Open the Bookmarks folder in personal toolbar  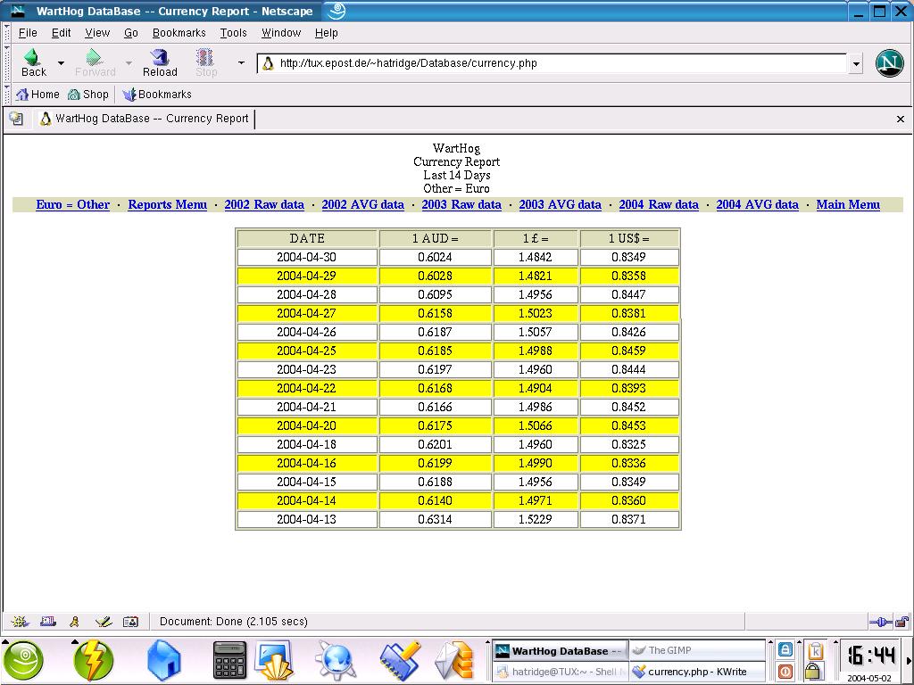tap(157, 95)
